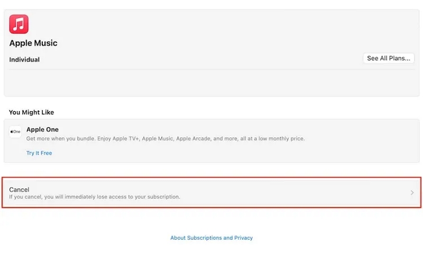Click the 'If you cancel' warning text

coord(95,197)
